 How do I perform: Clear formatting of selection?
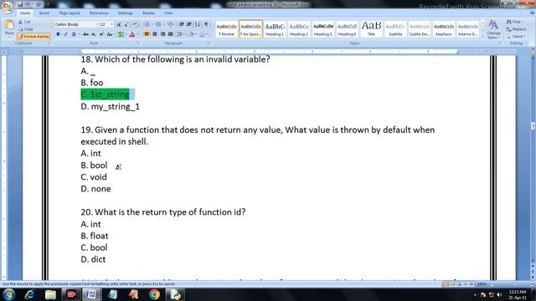pyautogui.click(x=136, y=24)
